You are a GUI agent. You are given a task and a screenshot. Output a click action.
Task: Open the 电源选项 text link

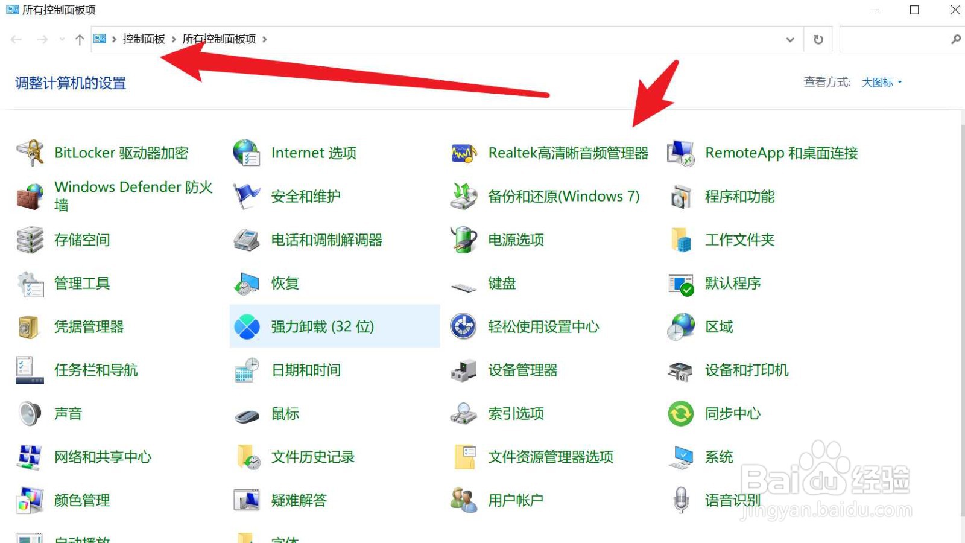point(516,240)
